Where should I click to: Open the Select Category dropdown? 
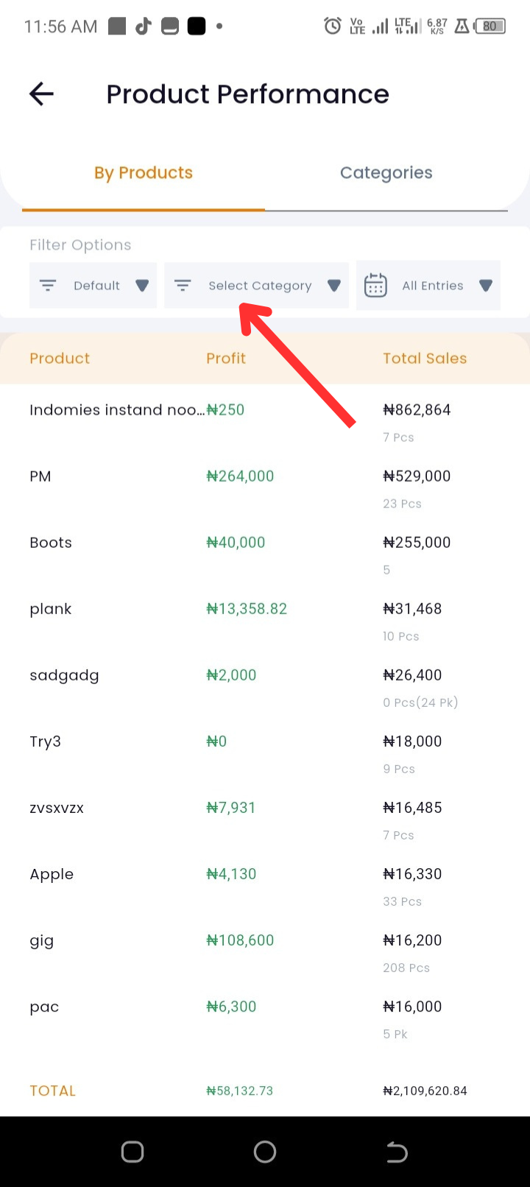tap(256, 285)
